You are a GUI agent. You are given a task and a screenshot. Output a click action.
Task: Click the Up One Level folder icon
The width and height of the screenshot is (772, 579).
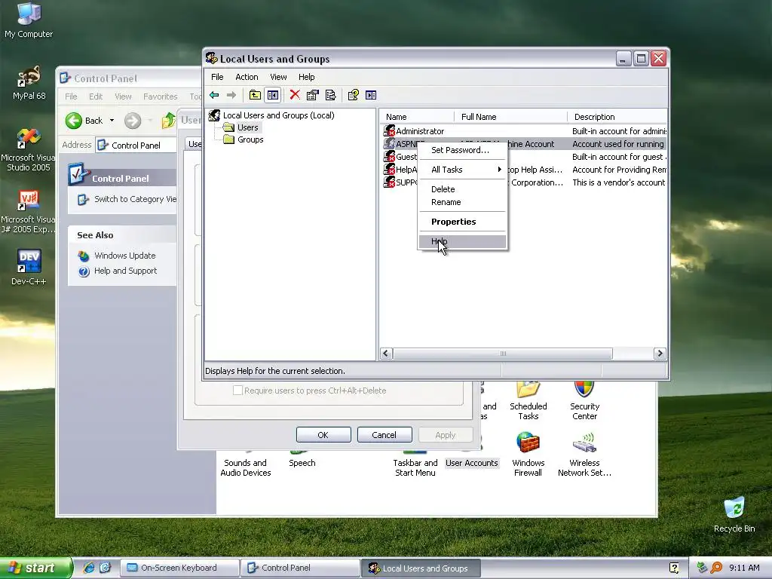(255, 95)
